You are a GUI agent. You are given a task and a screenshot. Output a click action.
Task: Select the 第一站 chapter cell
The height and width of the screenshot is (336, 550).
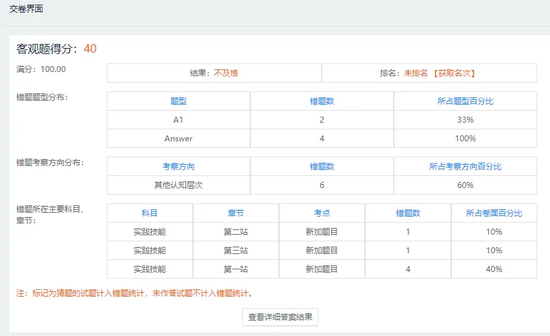click(236, 269)
